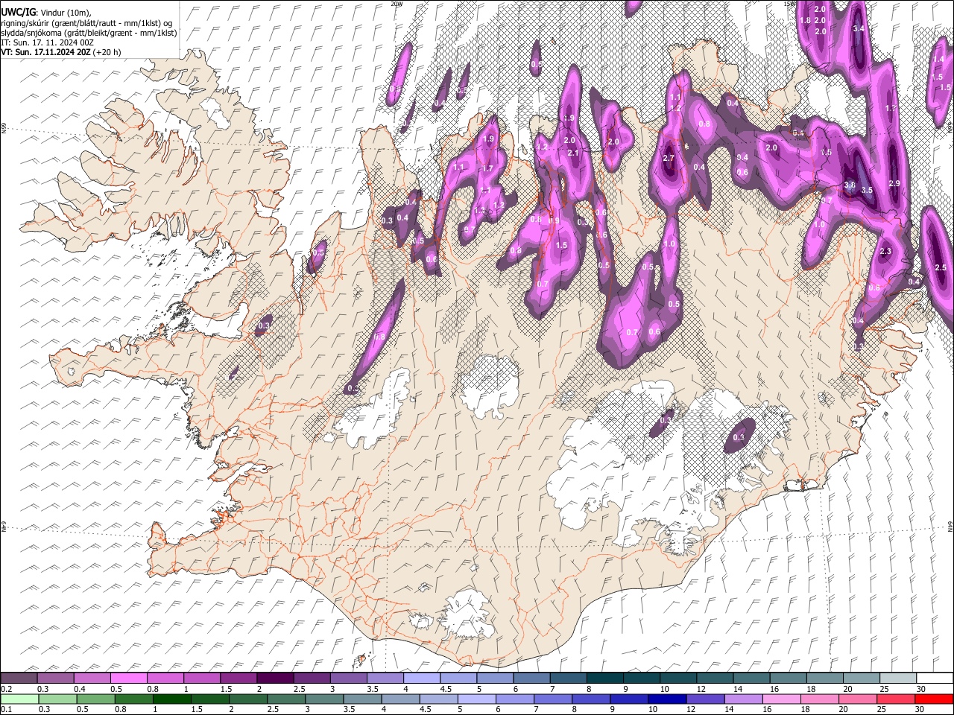Screen dimensions: 954x715
Task: Click the 'slydda/snjókoma' legend description line
Action: pyautogui.click(x=89, y=33)
